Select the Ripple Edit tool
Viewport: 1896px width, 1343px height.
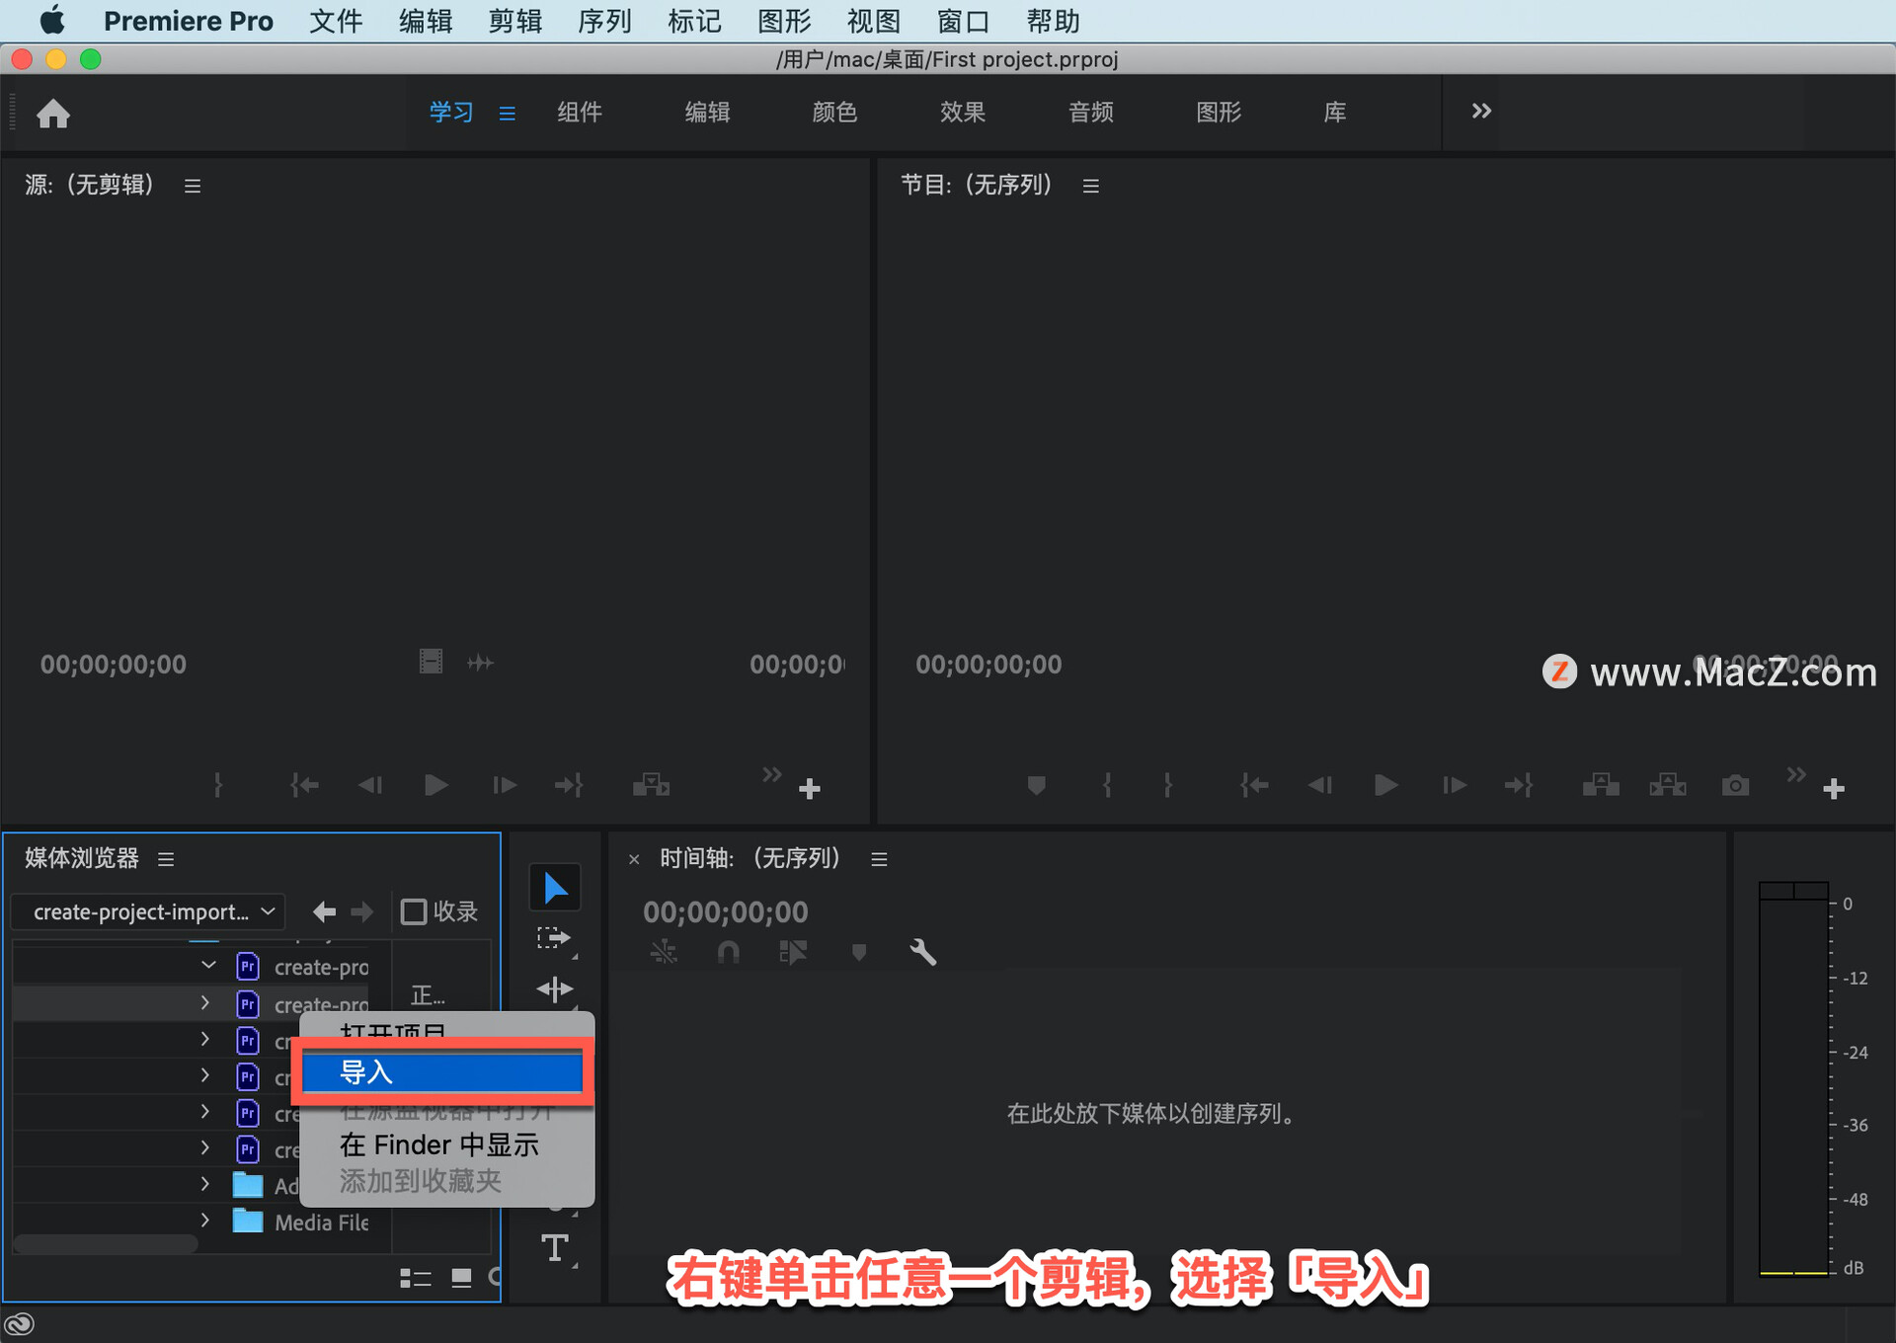coord(555,988)
